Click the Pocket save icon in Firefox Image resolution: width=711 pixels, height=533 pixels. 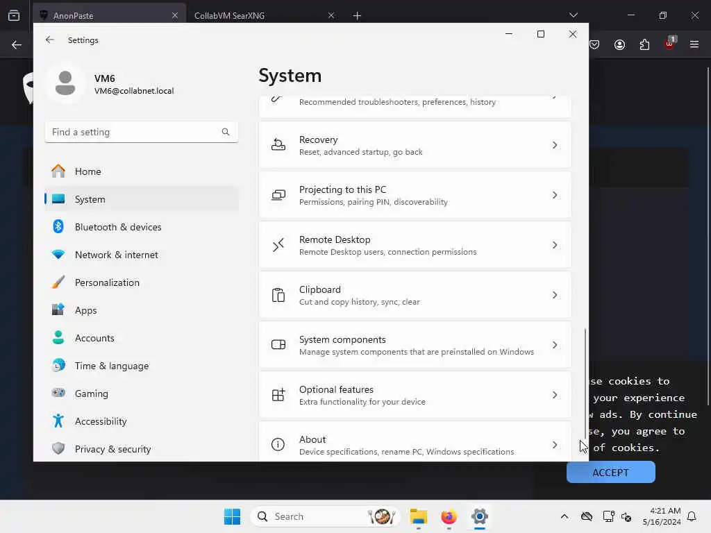coord(594,44)
